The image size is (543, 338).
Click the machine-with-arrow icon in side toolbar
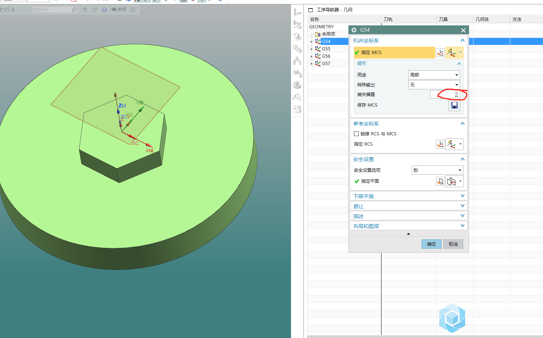297,12
